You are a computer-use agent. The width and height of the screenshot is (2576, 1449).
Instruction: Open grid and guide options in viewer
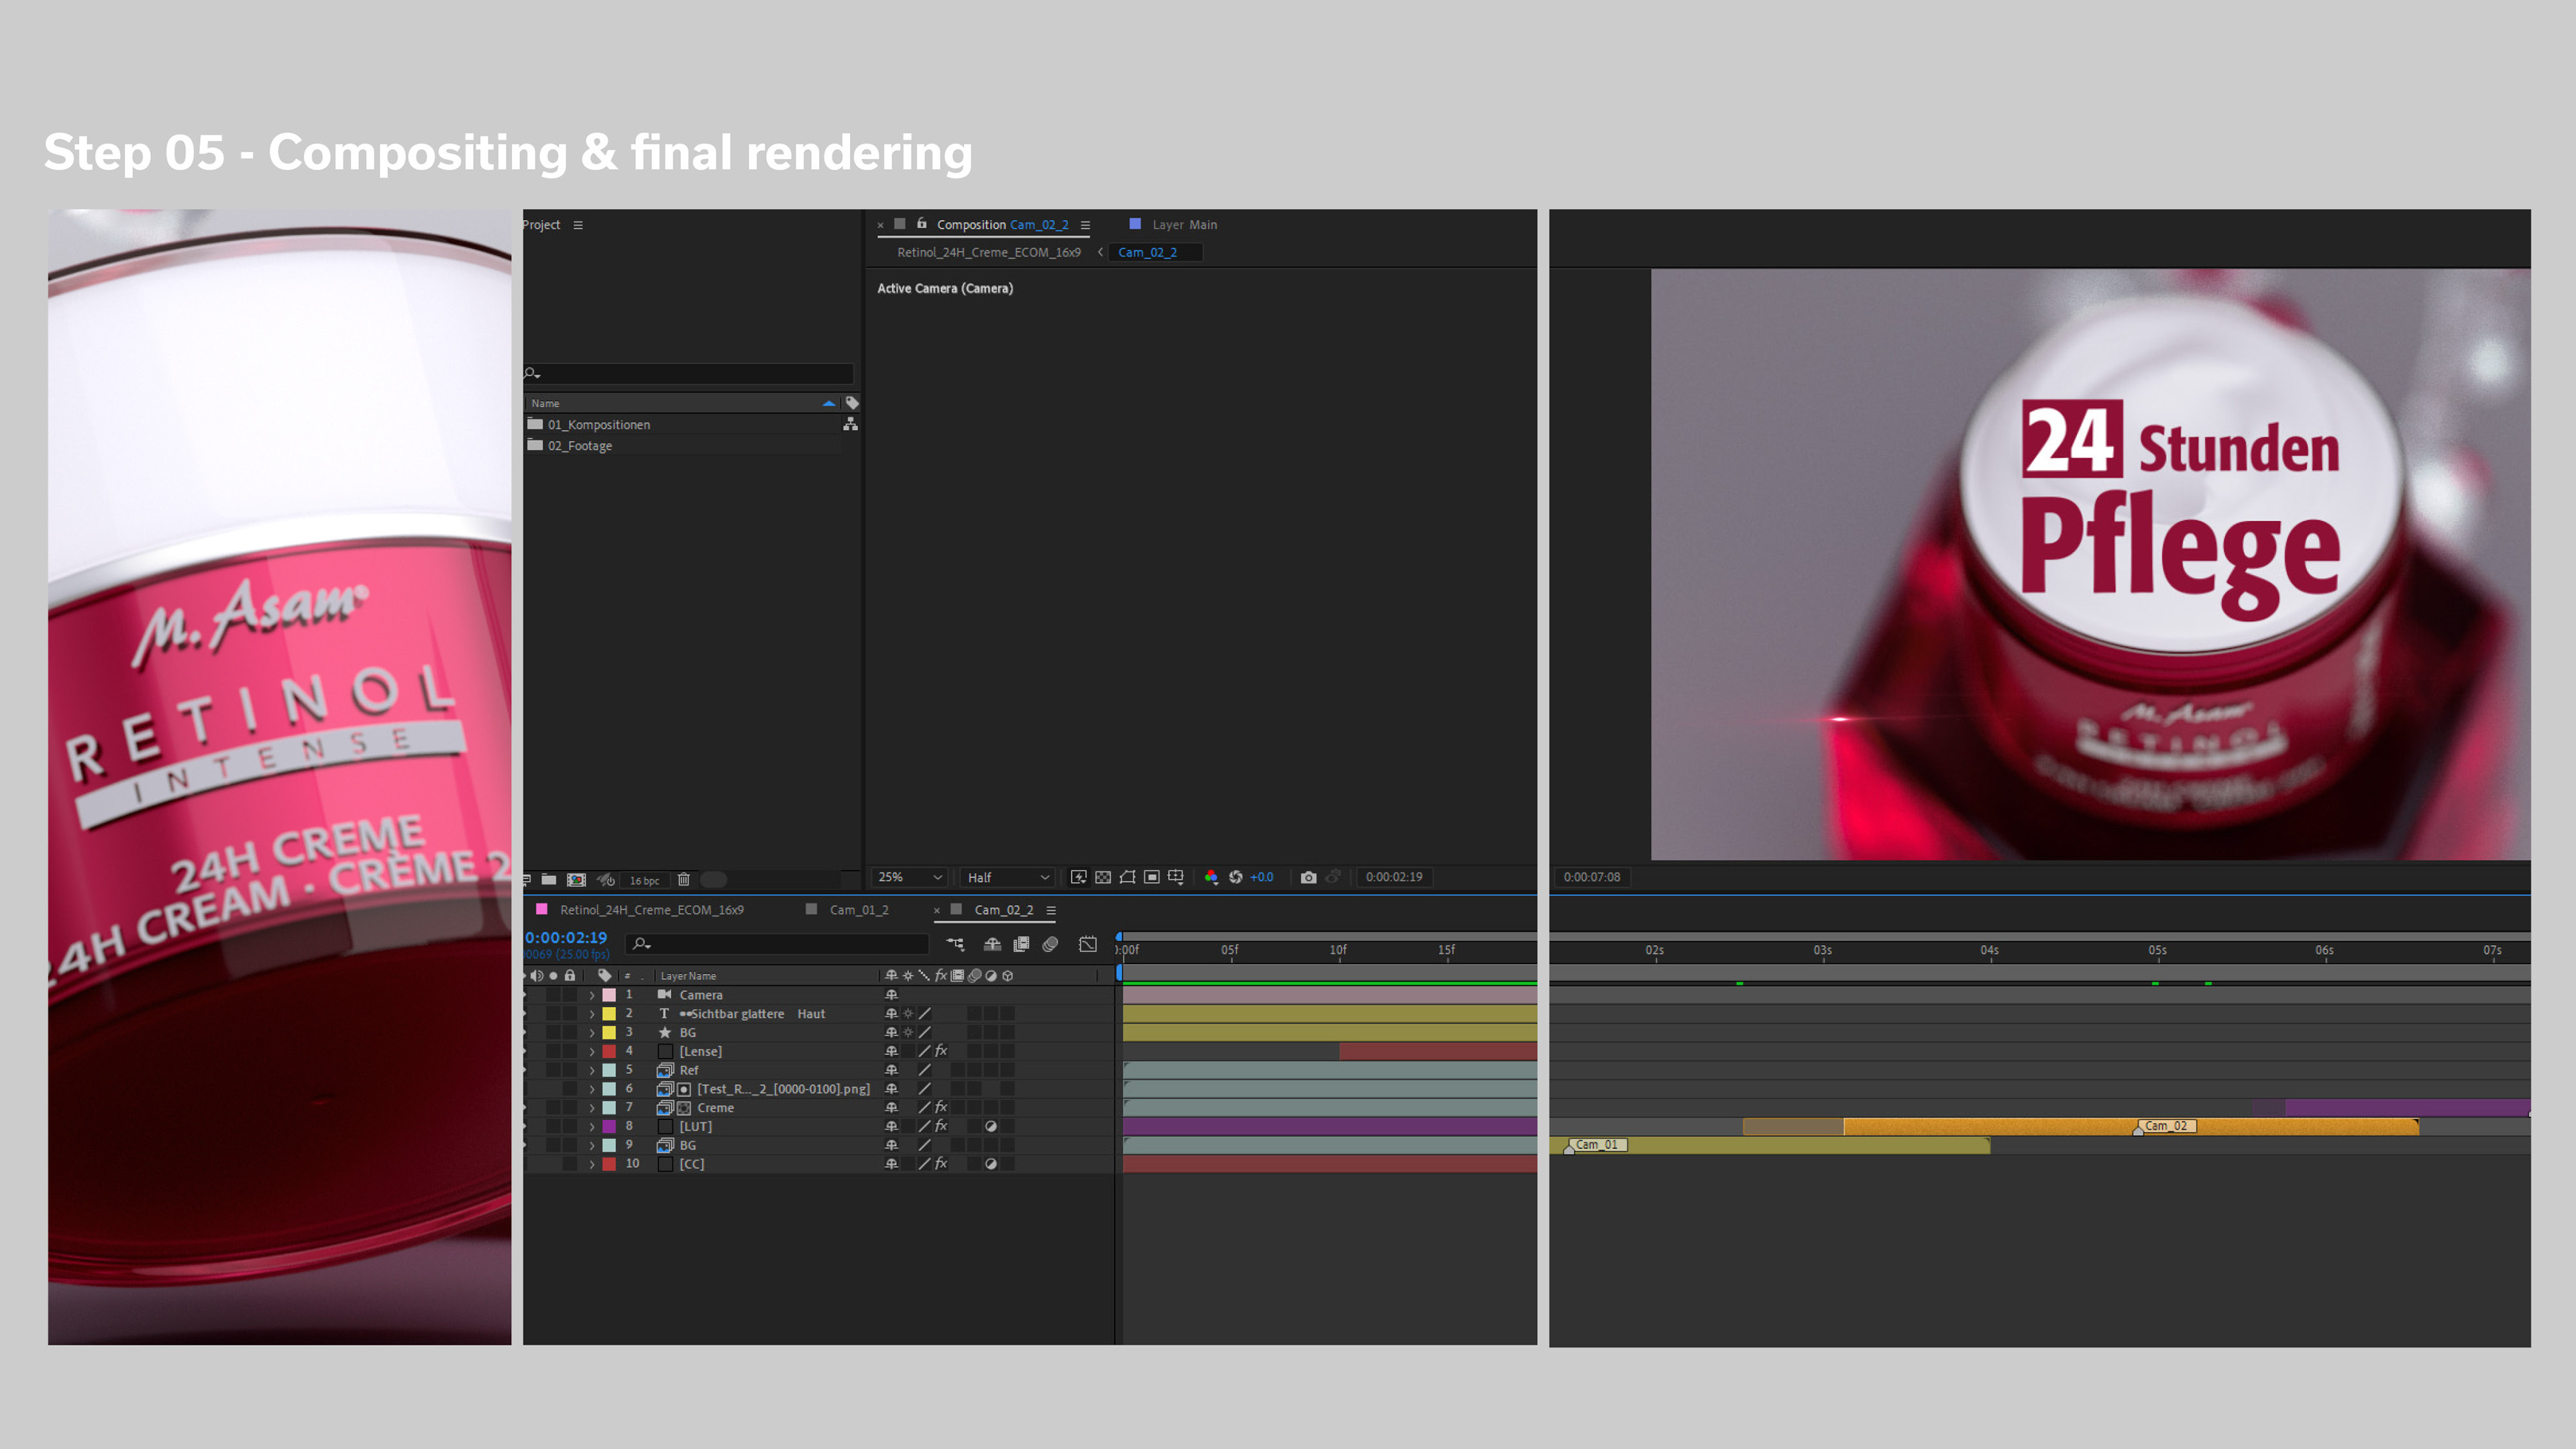pos(1176,877)
